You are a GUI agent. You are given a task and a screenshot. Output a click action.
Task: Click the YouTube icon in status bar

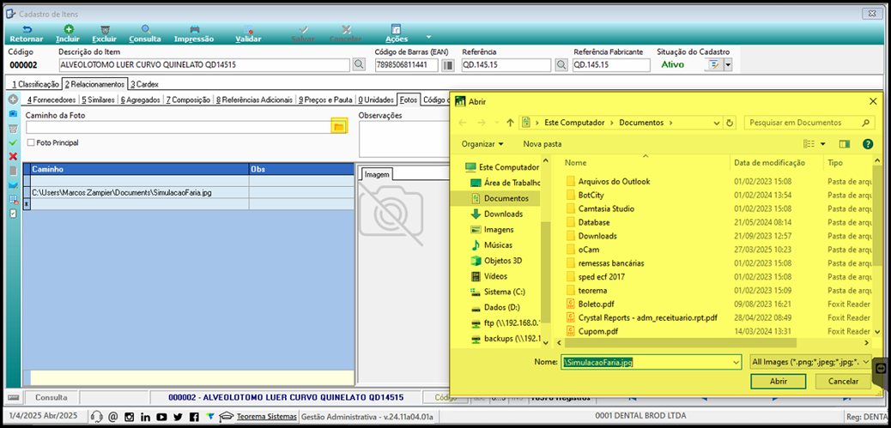click(x=162, y=417)
